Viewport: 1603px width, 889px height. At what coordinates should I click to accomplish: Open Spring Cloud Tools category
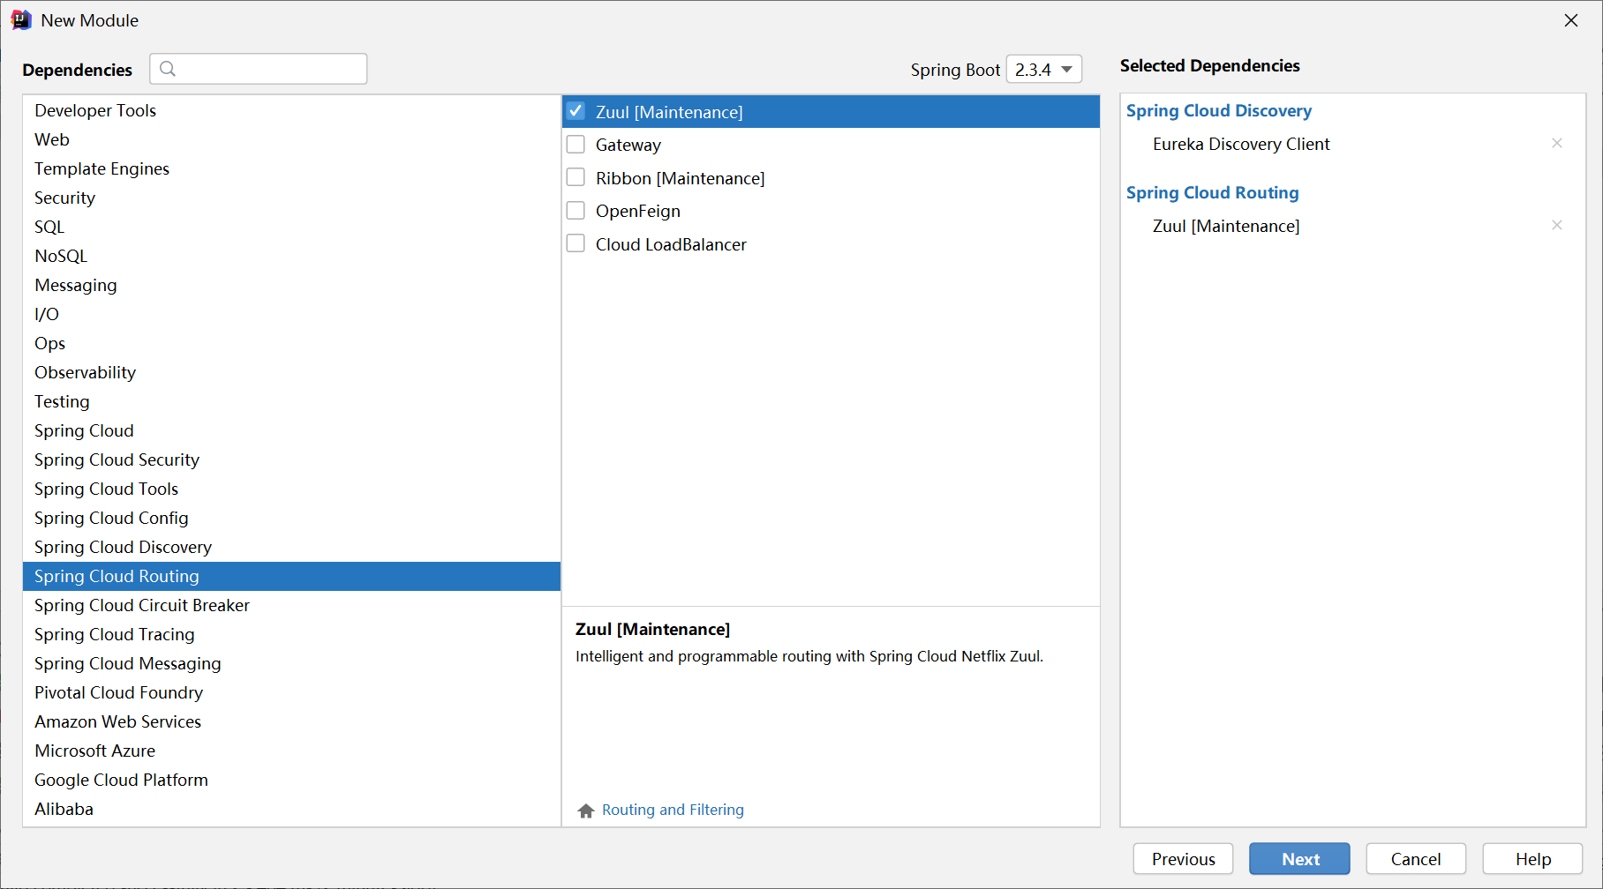(x=291, y=489)
